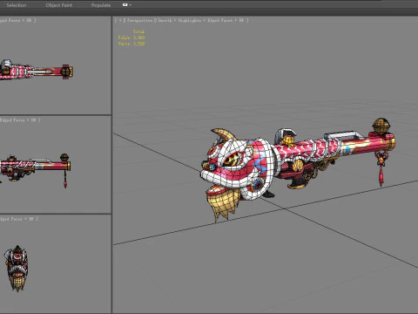Click the Perspective viewport label

[x=139, y=20]
